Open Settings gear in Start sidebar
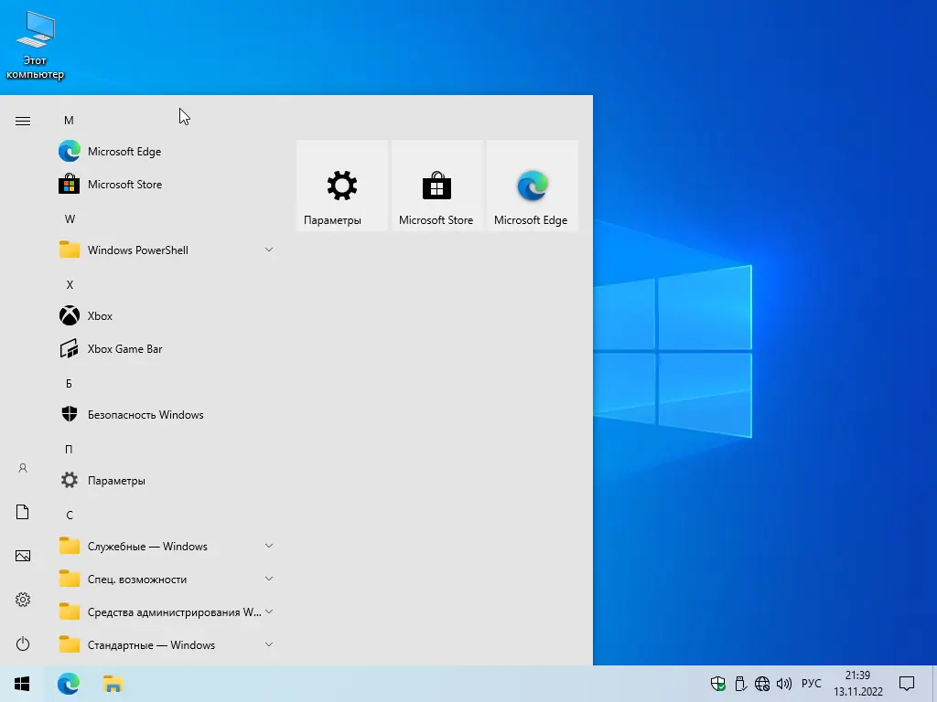Screen dimensions: 937x702 pos(23,600)
